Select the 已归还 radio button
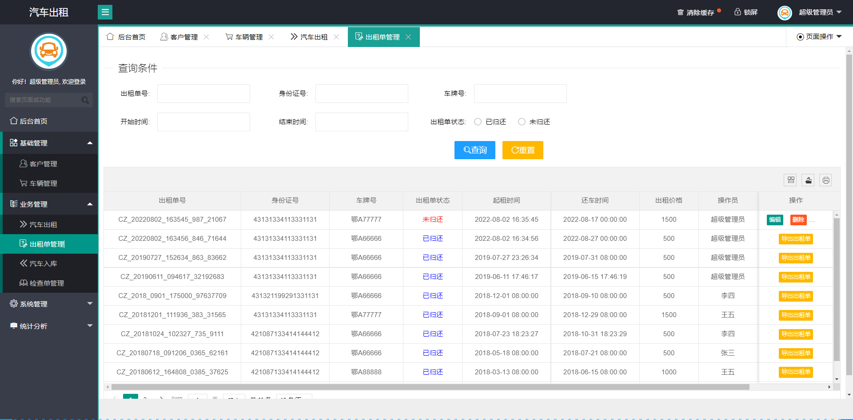 point(478,122)
